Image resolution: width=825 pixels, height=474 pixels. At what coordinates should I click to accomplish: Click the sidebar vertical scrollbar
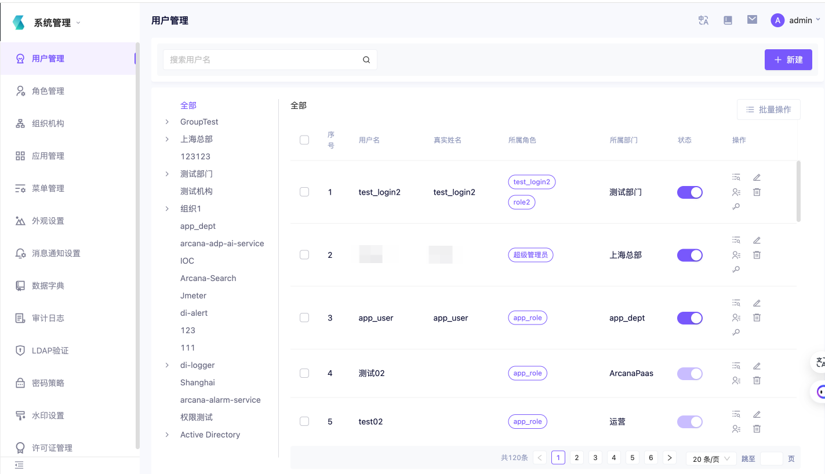click(x=137, y=245)
